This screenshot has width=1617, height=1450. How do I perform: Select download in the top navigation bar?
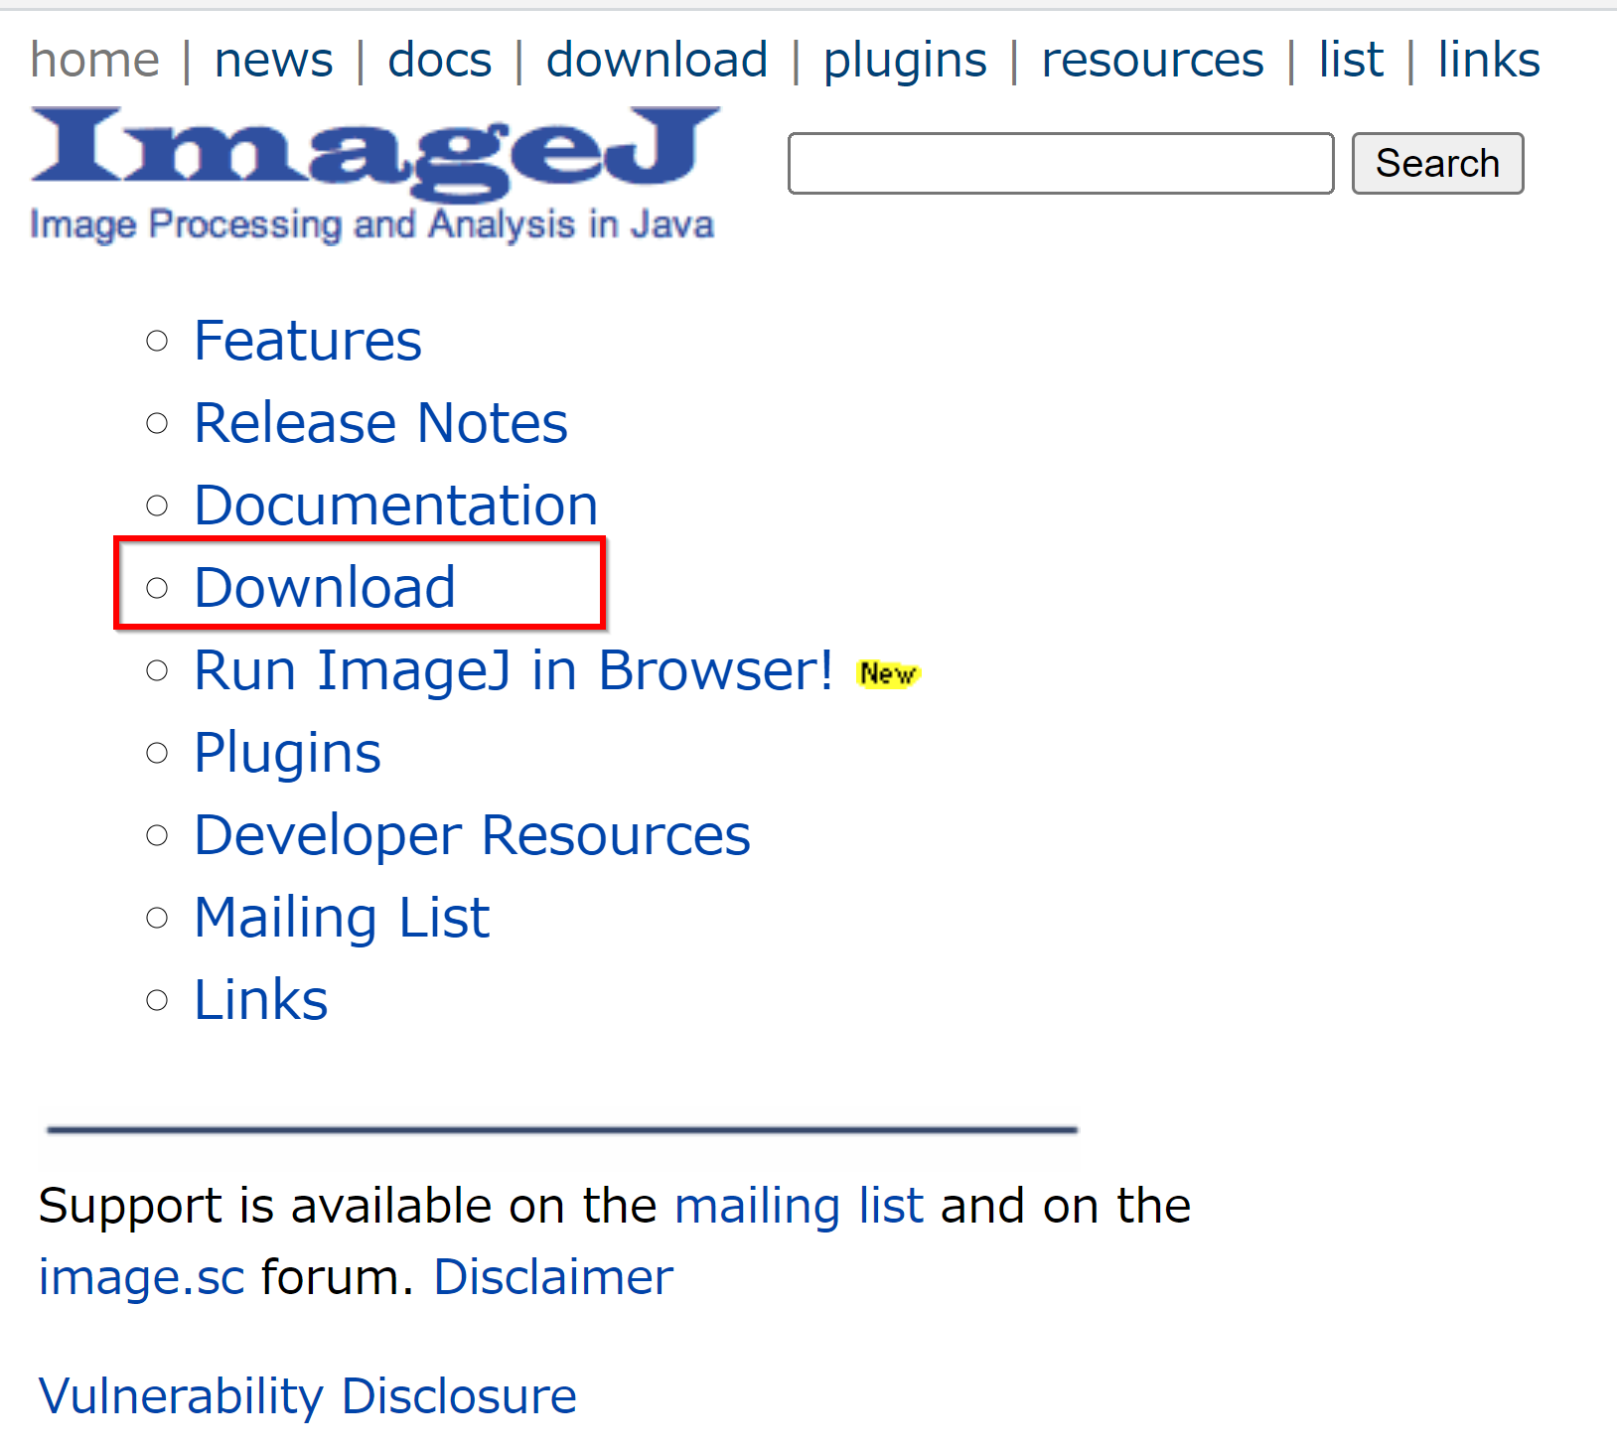click(x=658, y=61)
